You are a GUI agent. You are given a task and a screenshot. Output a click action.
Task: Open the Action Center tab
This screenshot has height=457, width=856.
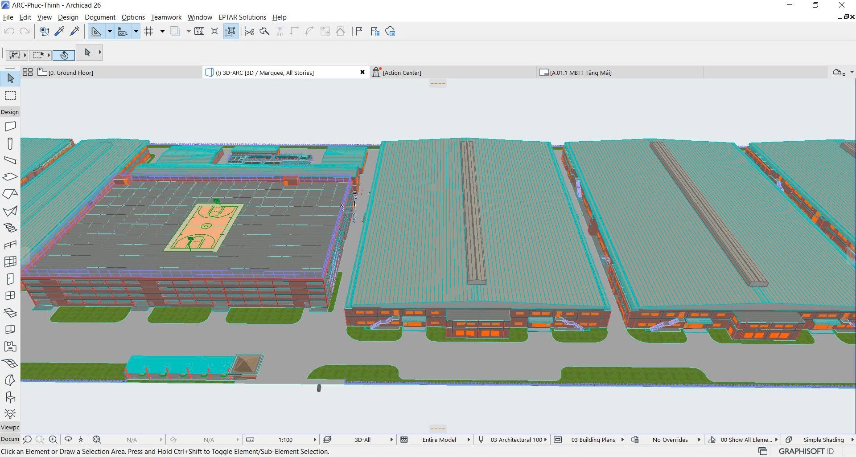click(x=402, y=72)
